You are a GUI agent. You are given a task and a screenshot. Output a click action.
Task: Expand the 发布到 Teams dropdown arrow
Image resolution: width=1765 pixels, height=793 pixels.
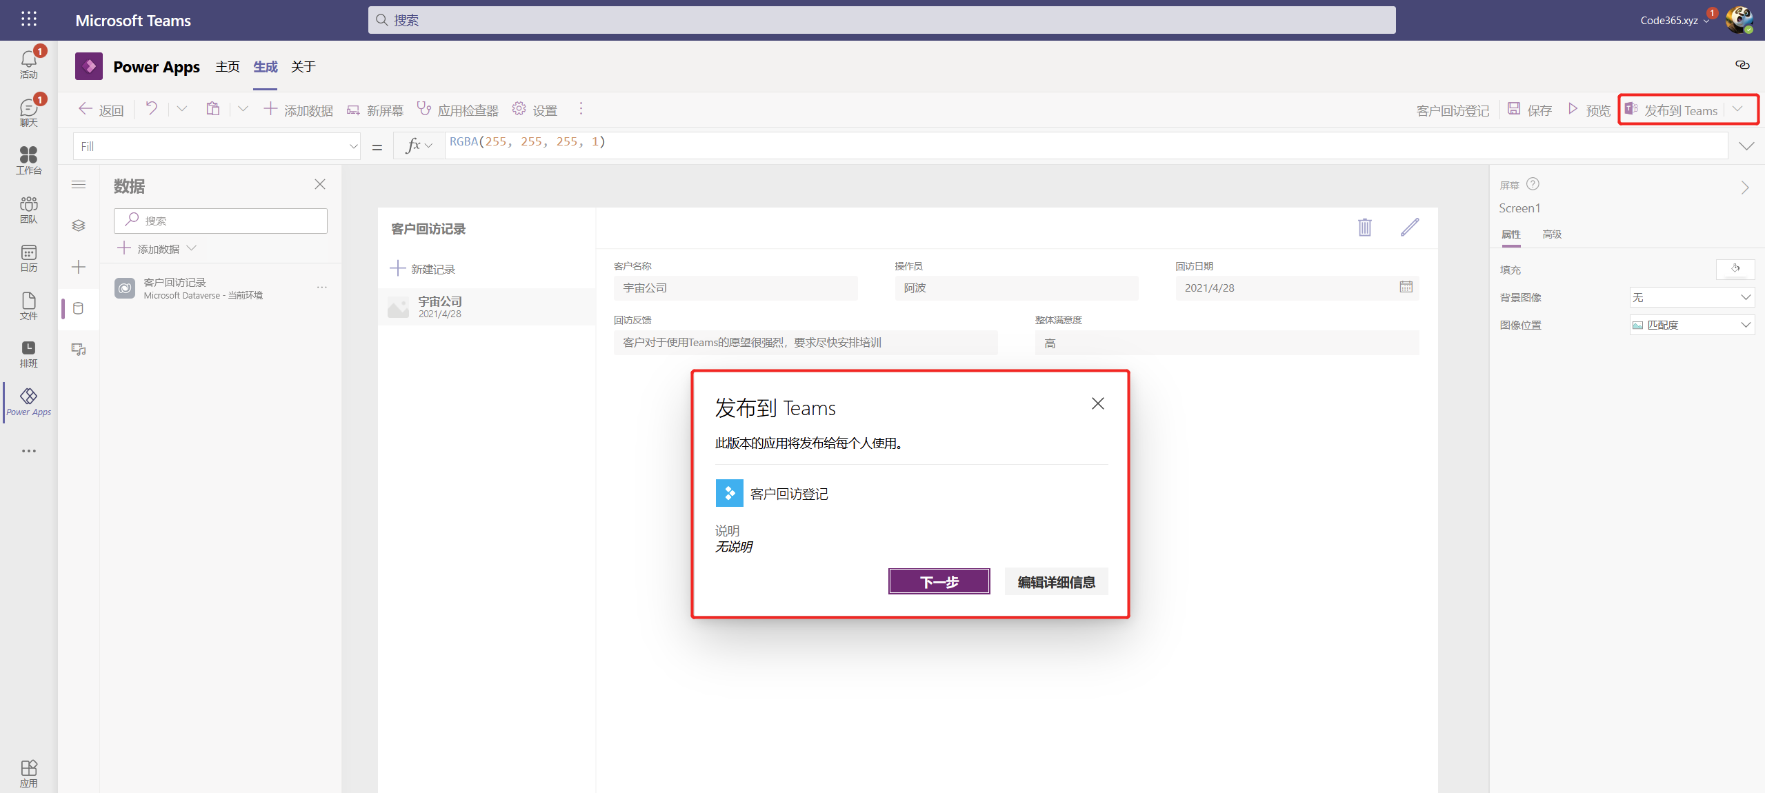pos(1737,109)
